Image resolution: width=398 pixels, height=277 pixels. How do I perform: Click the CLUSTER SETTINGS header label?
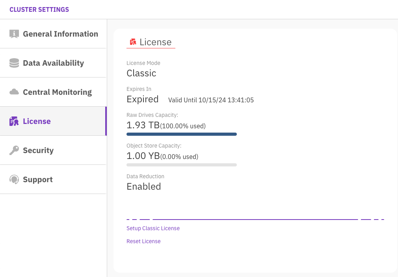click(39, 9)
